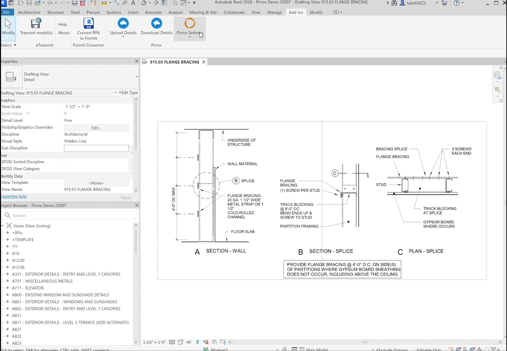This screenshot has height=351, width=507.
Task: Toggle Reveal Hidden Elements lightbulb icon
Action: (x=197, y=342)
